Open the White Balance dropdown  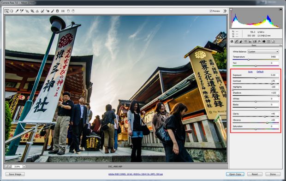[x=263, y=52]
